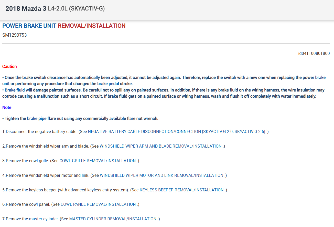This screenshot has width=334, height=227.
Task: Click the id041100801800 identifier text
Action: pyautogui.click(x=314, y=53)
